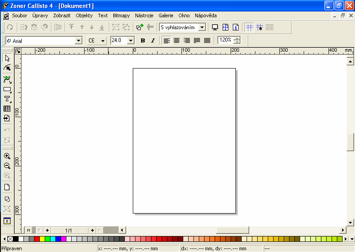Toggle guide lines display
The width and height of the screenshot is (355, 252).
click(250, 27)
